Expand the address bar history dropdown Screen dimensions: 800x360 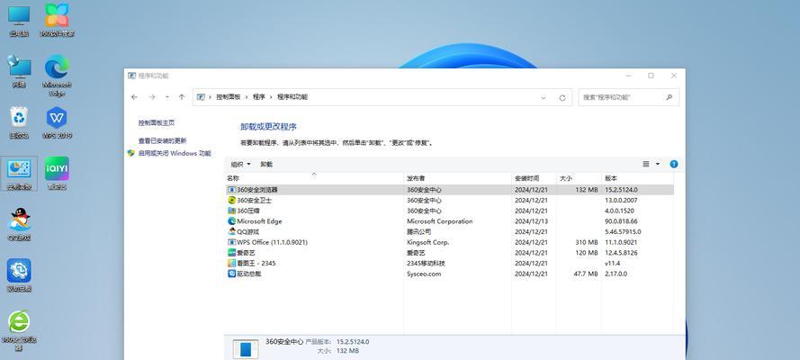click(x=544, y=97)
